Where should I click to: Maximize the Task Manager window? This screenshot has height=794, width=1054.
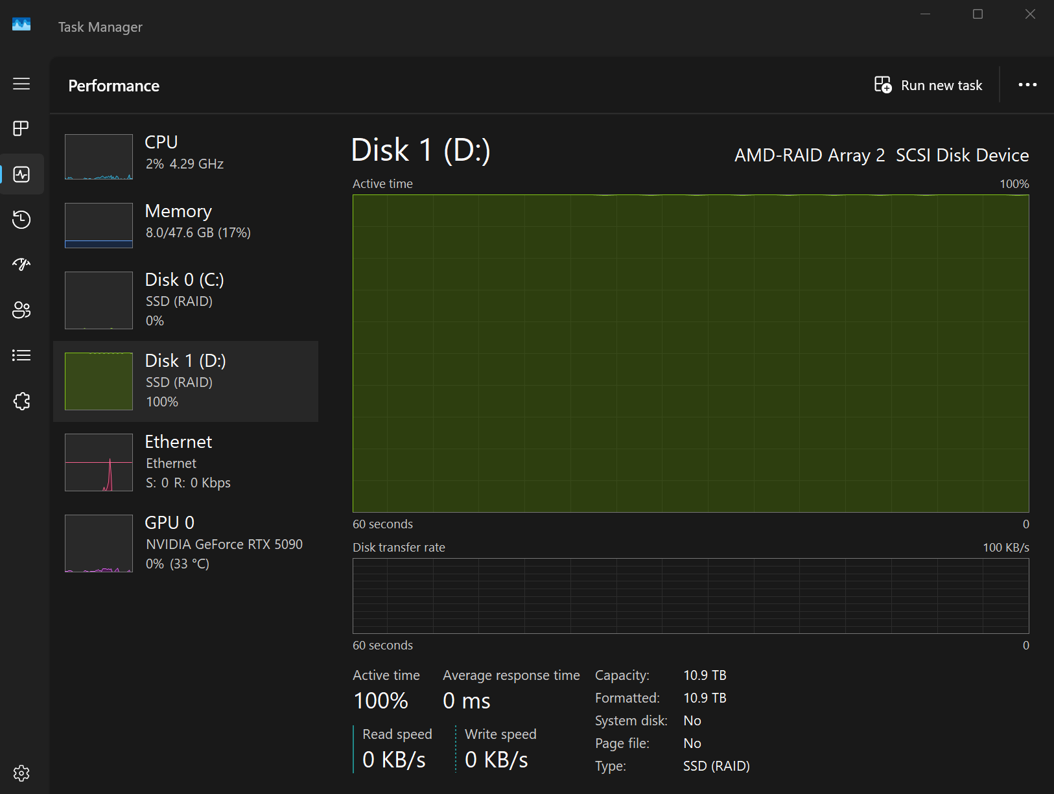pyautogui.click(x=978, y=14)
